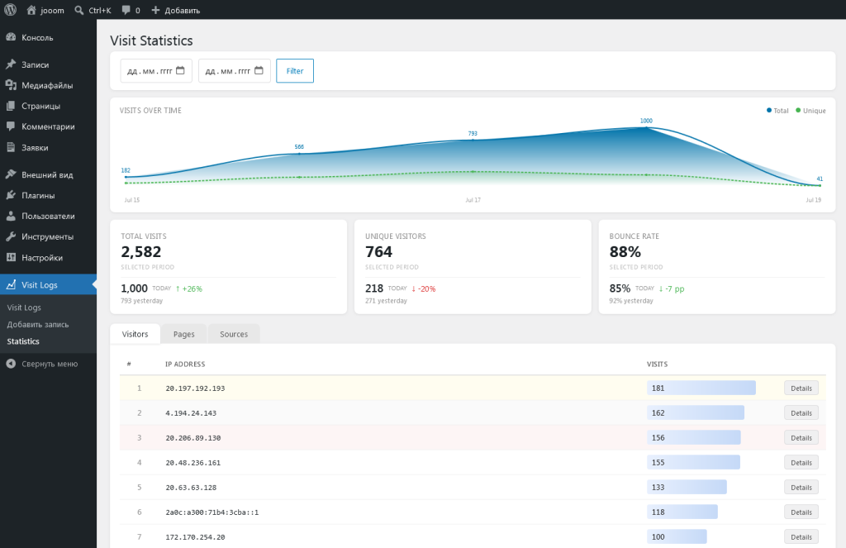Click the Инструменты wrench icon
This screenshot has width=846, height=548.
[11, 236]
